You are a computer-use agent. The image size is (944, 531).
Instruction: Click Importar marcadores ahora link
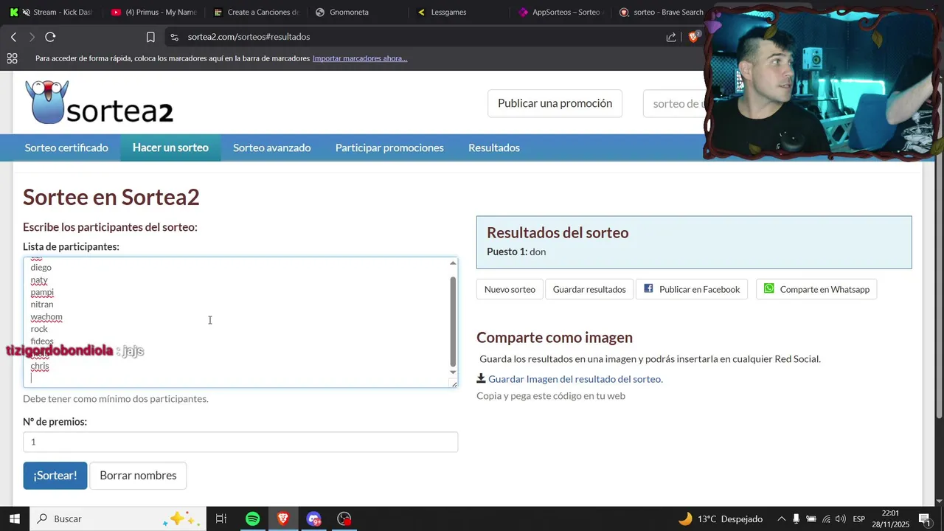[360, 58]
